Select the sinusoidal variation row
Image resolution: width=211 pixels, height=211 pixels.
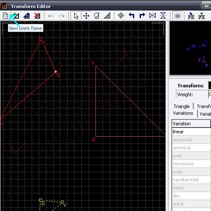[191, 140]
